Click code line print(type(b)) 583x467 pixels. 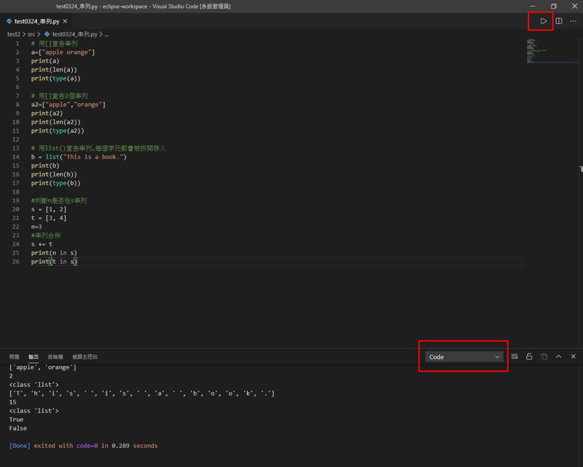click(56, 183)
